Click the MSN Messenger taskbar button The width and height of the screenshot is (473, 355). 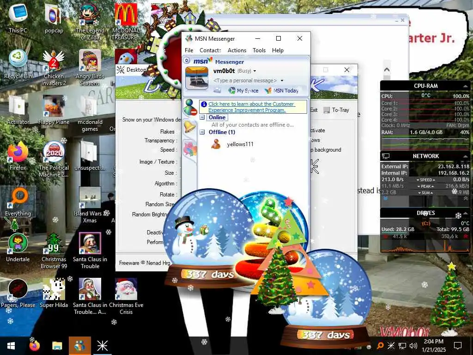tap(79, 346)
